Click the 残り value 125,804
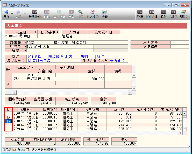The height and width of the screenshot is (154, 193). [x=124, y=143]
